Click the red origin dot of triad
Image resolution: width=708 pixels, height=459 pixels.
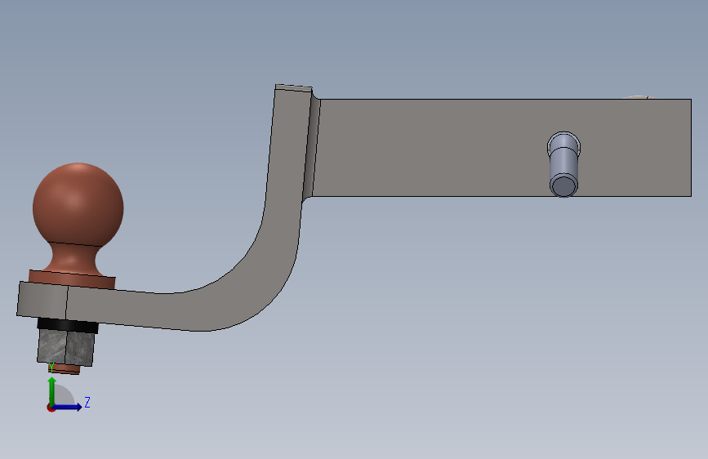coord(51,408)
